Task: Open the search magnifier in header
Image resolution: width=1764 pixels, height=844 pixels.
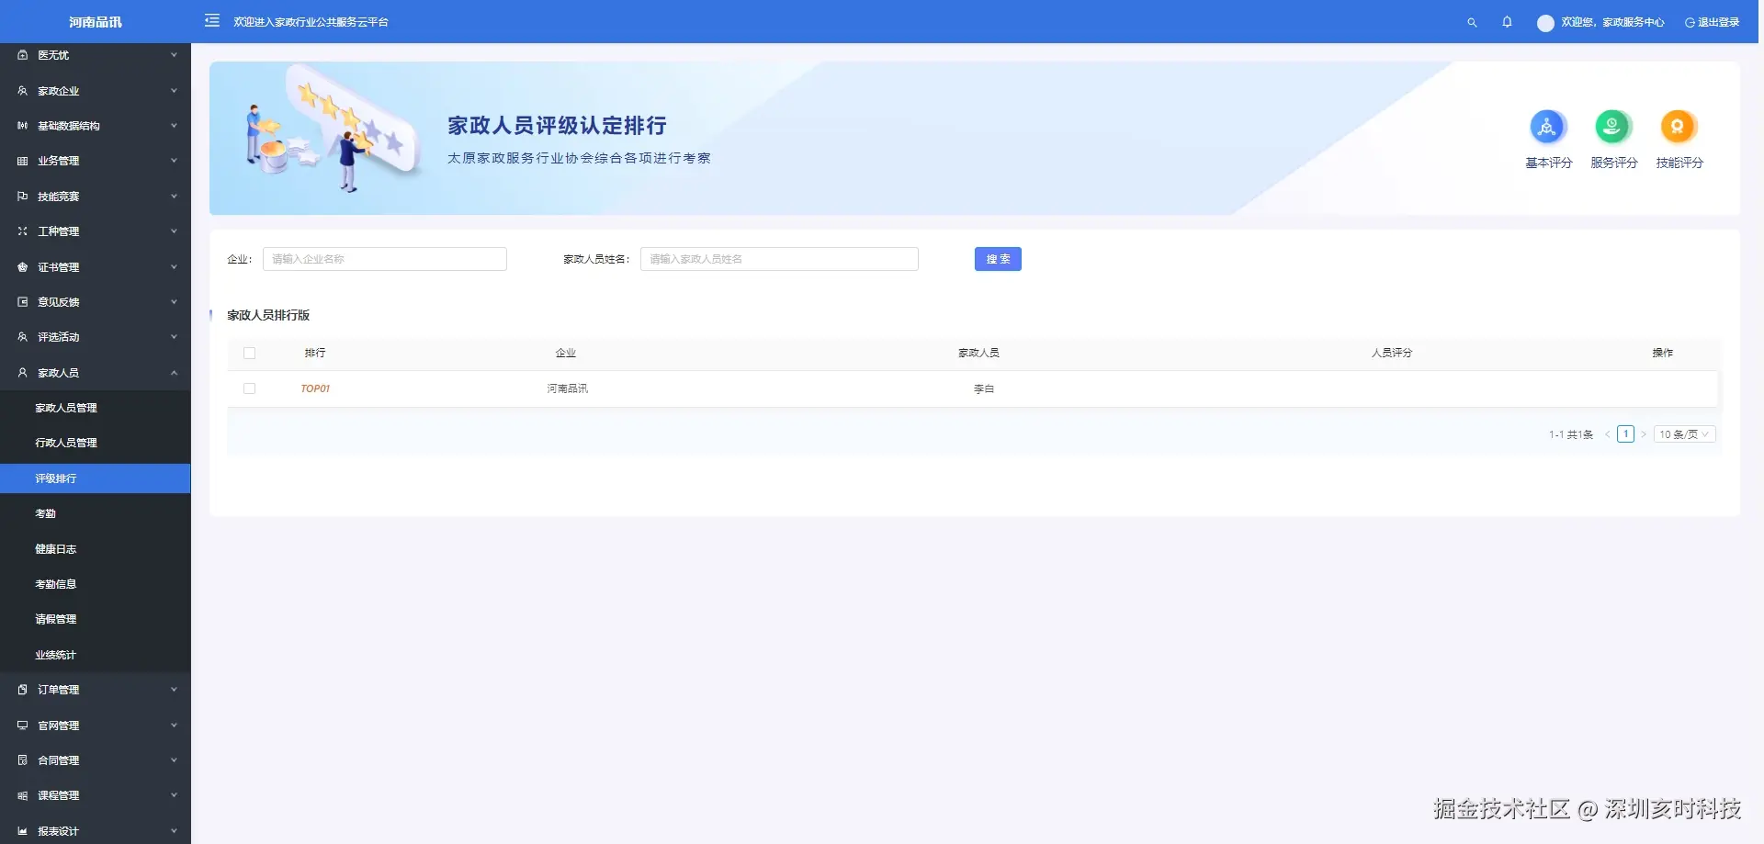Action: [1472, 22]
